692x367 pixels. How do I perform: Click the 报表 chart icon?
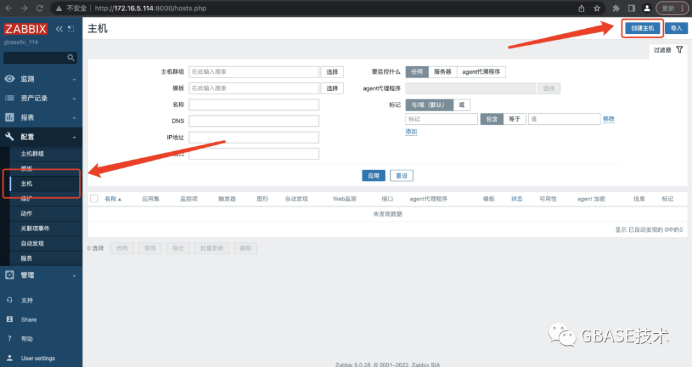[x=9, y=117]
